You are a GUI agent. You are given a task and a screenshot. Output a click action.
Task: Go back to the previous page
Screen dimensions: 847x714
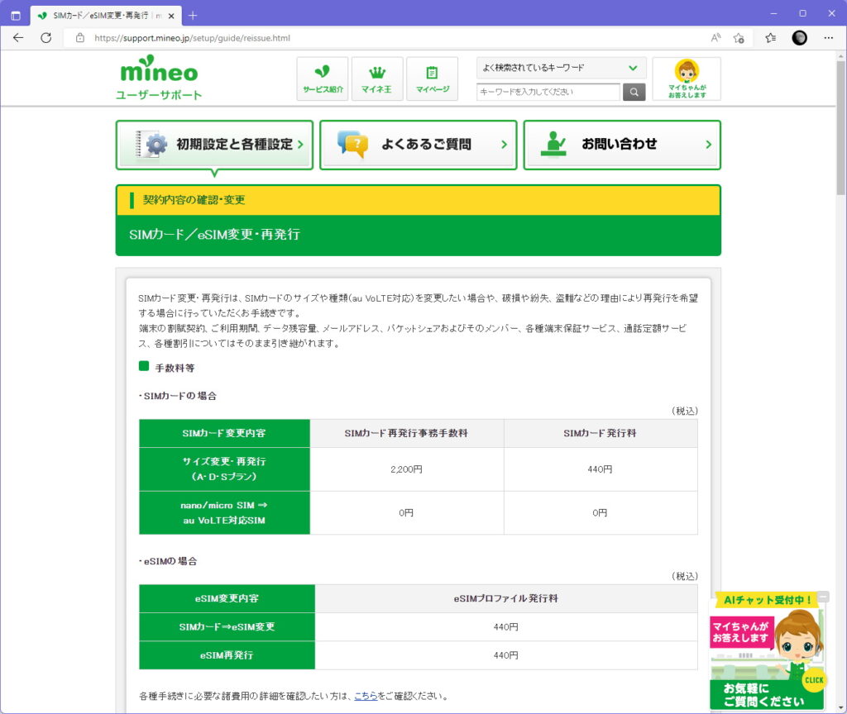[x=18, y=38]
